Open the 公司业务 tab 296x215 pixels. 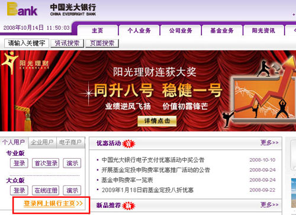click(181, 31)
